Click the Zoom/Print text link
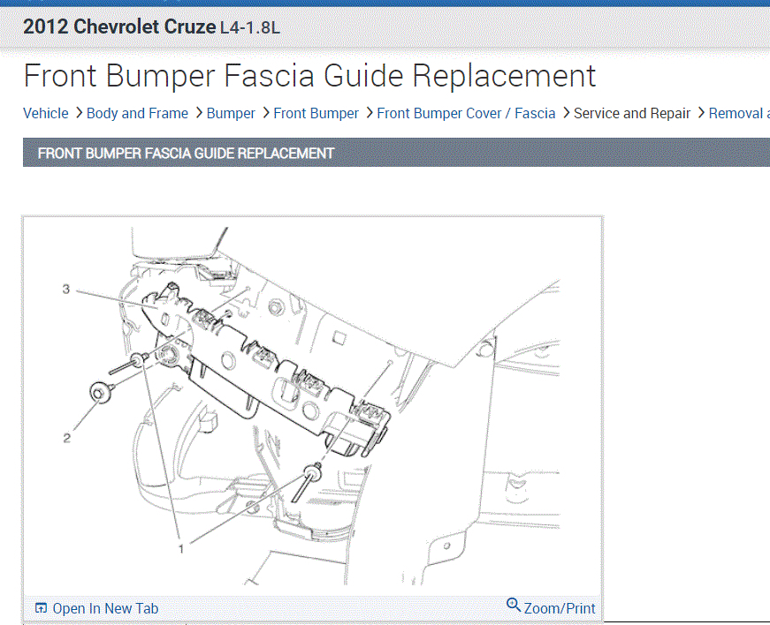Image resolution: width=770 pixels, height=625 pixels. click(560, 608)
